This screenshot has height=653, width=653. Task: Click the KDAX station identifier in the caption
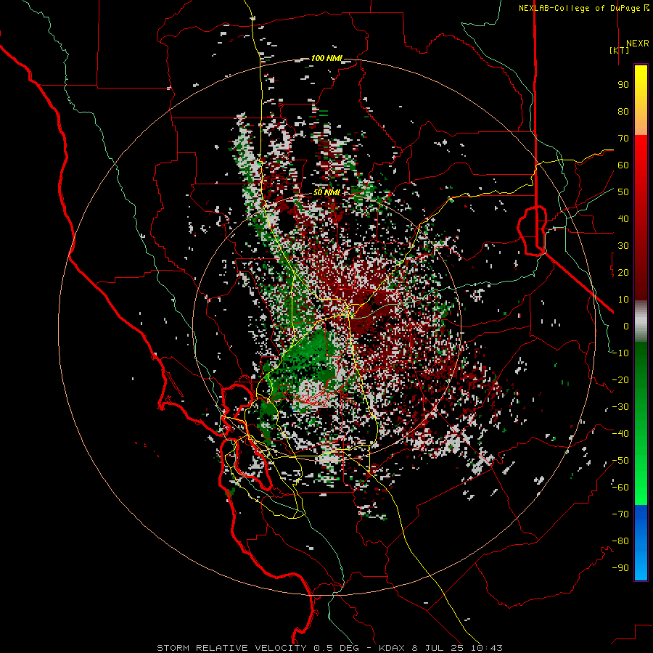[x=392, y=648]
